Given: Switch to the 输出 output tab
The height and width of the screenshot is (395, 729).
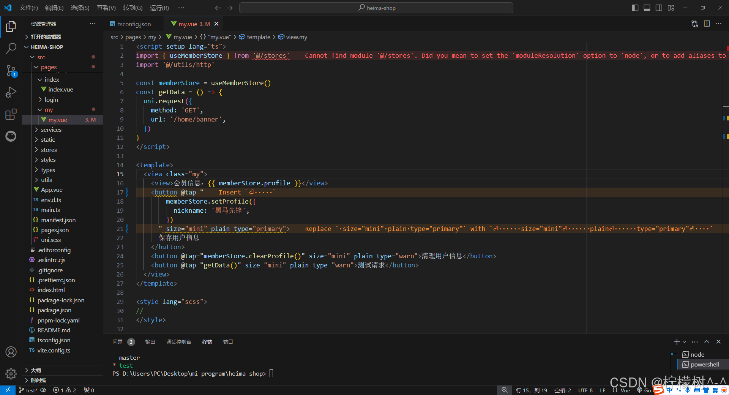Looking at the screenshot, I should (150, 342).
